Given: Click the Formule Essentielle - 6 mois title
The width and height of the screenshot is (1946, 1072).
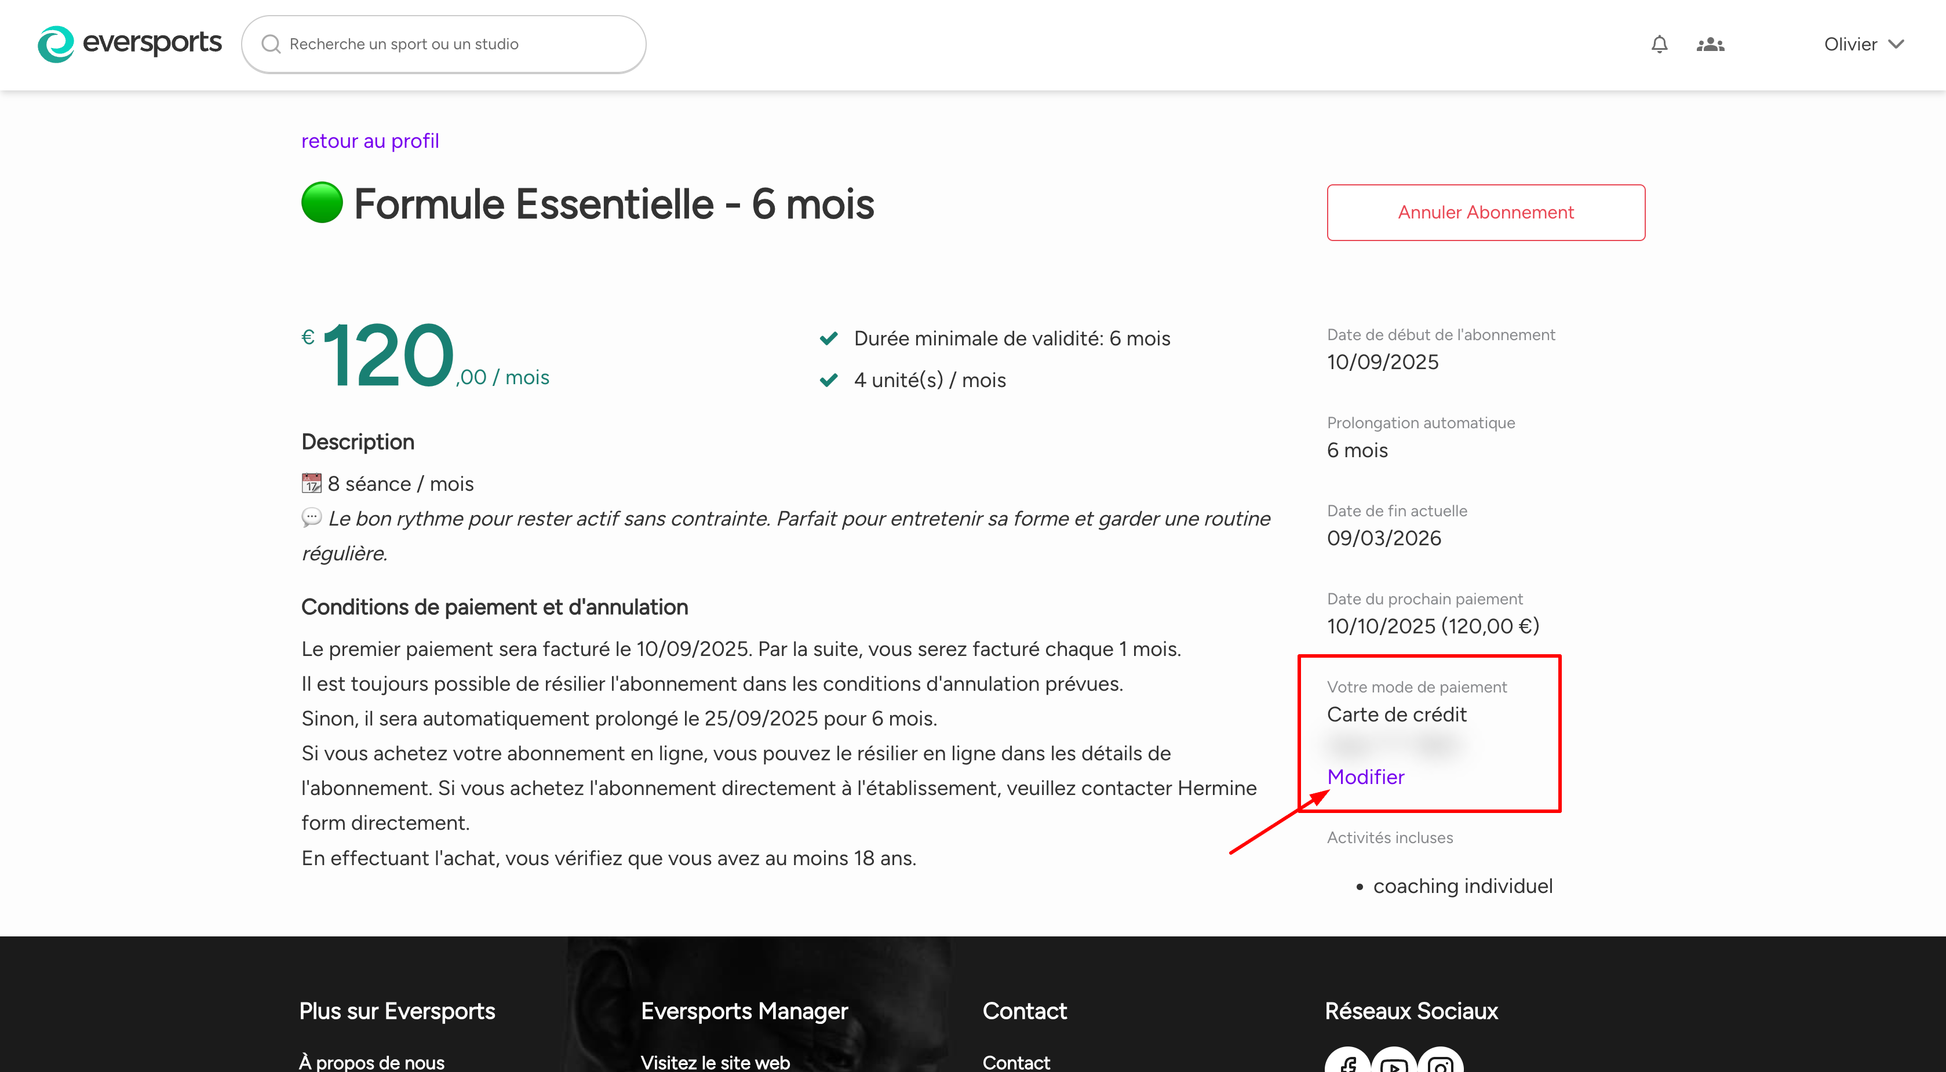Looking at the screenshot, I should [x=613, y=204].
